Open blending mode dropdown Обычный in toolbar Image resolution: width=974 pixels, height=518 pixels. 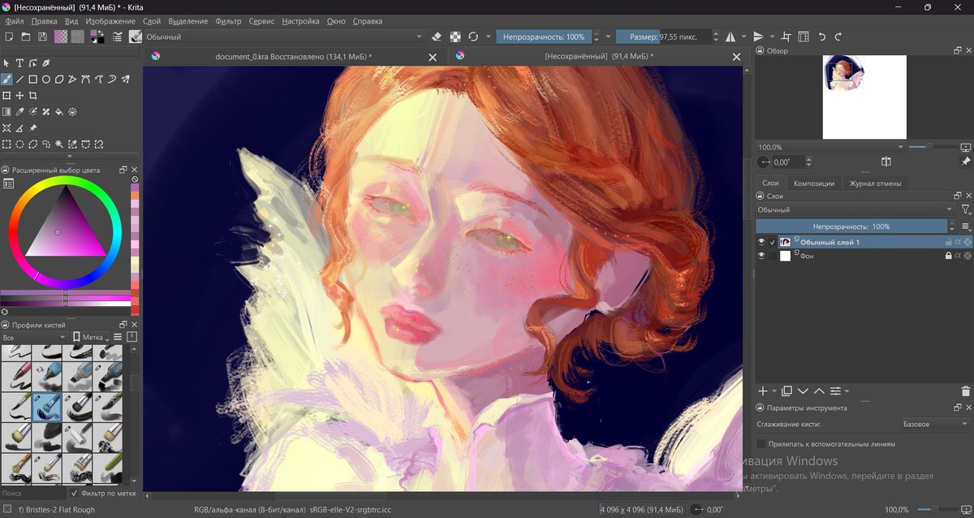coord(284,37)
